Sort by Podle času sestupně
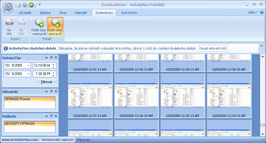The height and width of the screenshot is (143, 266). 55,27
